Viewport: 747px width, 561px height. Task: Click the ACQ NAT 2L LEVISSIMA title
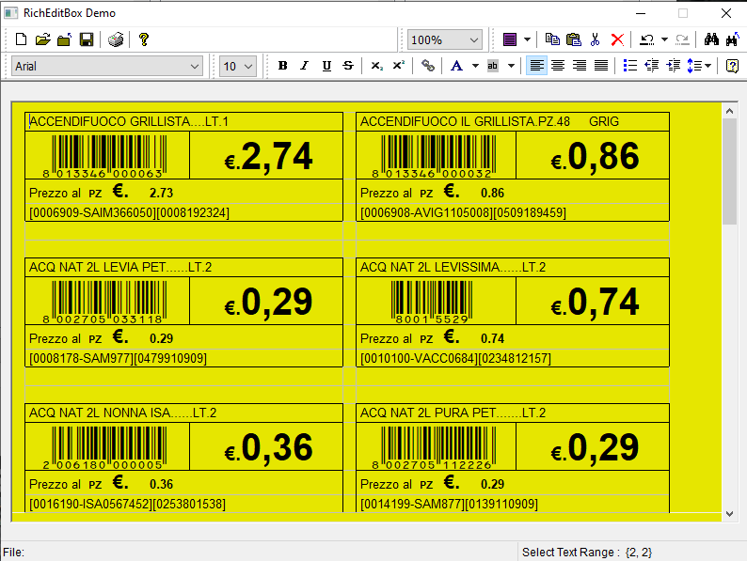click(453, 268)
